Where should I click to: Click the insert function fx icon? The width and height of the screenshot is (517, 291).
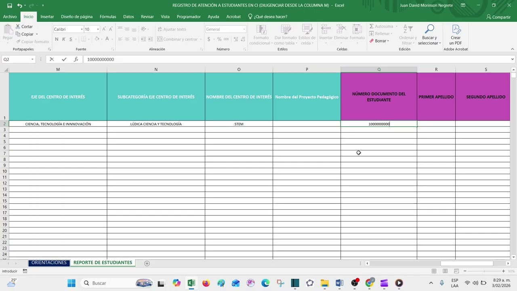pyautogui.click(x=76, y=59)
